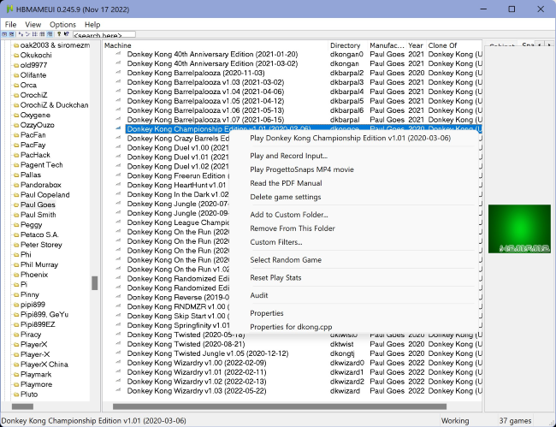
Task: Toggle the screenshot pane toolbar icon
Action: (x=13, y=35)
